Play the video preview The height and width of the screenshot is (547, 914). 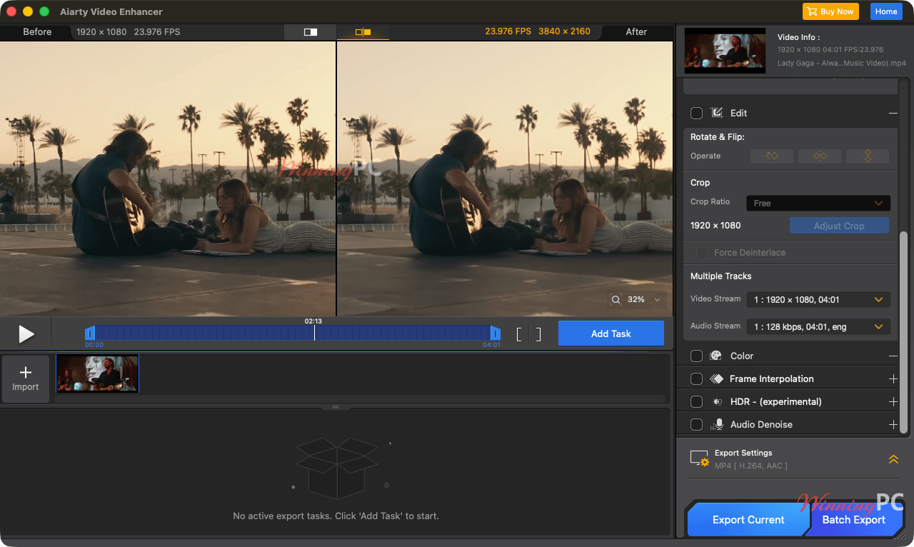[26, 334]
